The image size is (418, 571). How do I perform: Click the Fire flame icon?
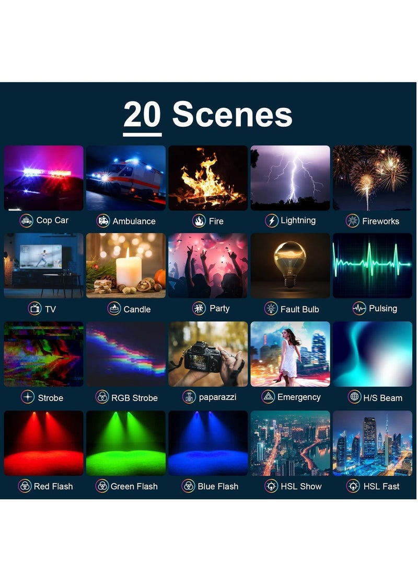(199, 221)
